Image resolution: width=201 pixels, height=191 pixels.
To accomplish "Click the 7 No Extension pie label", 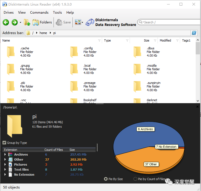I will tap(166, 147).
